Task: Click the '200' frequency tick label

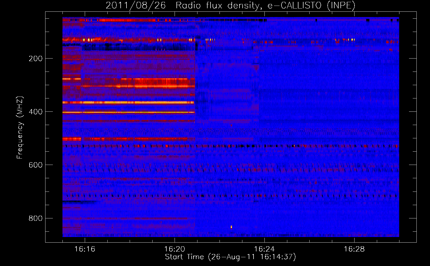Action: pyautogui.click(x=36, y=59)
